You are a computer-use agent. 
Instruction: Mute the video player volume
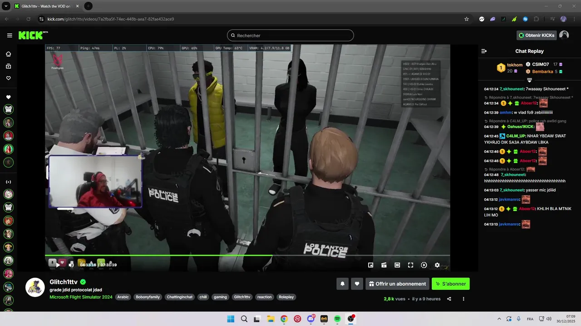(x=71, y=265)
